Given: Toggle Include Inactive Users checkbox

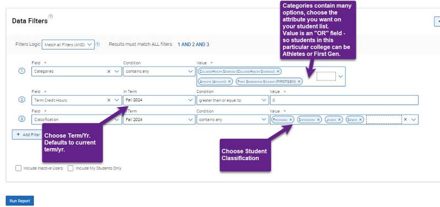Looking at the screenshot, I should pyautogui.click(x=19, y=168).
